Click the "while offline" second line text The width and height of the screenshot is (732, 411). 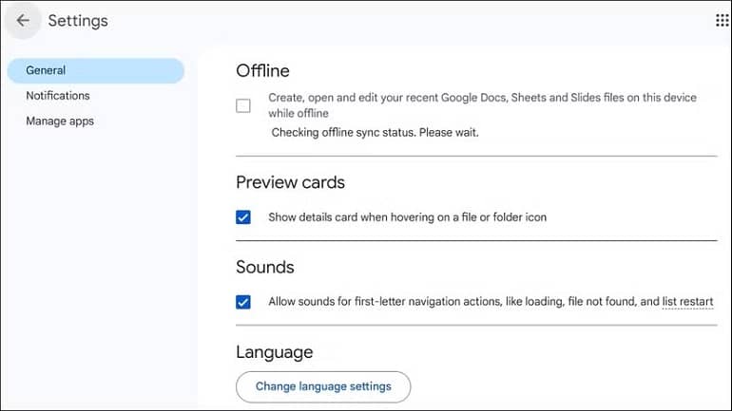pyautogui.click(x=299, y=113)
